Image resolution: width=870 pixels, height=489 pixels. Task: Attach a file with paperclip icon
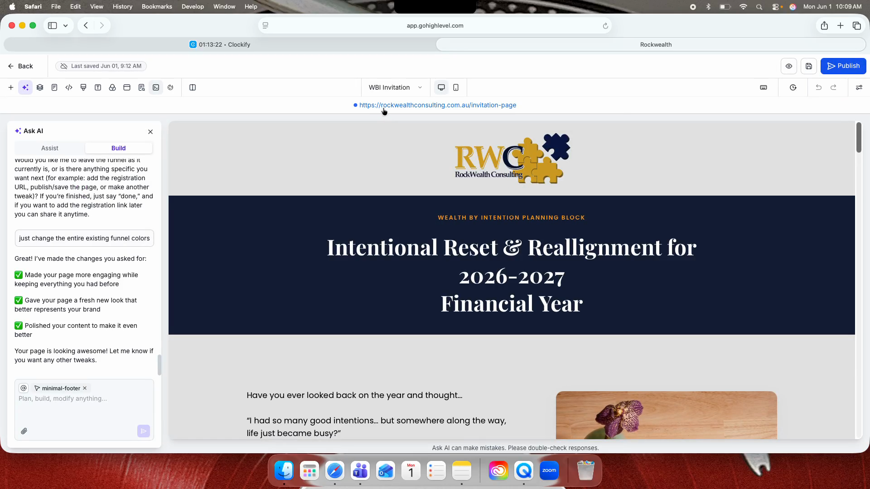pyautogui.click(x=24, y=431)
